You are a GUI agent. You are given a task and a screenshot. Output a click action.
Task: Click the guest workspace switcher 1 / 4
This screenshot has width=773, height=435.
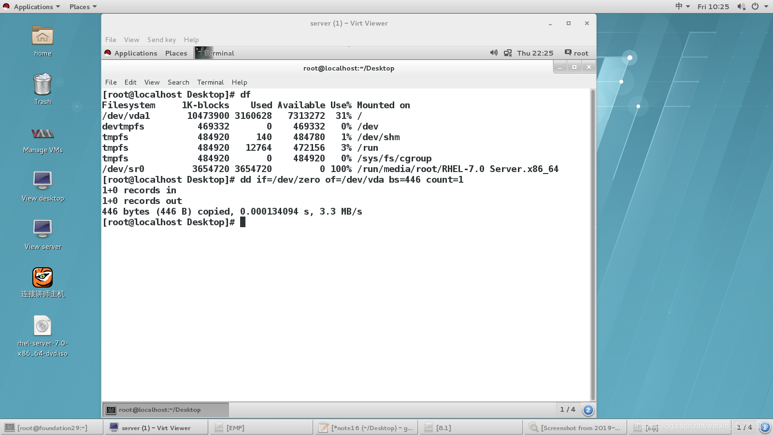568,409
